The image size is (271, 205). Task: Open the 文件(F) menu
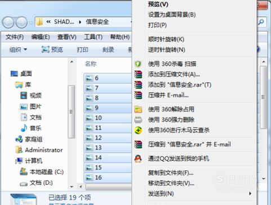click(x=15, y=37)
